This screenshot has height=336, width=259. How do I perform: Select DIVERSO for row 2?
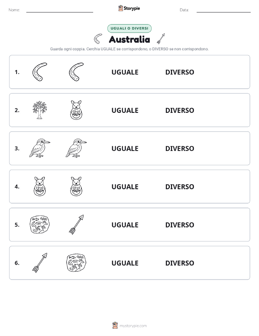tap(180, 110)
